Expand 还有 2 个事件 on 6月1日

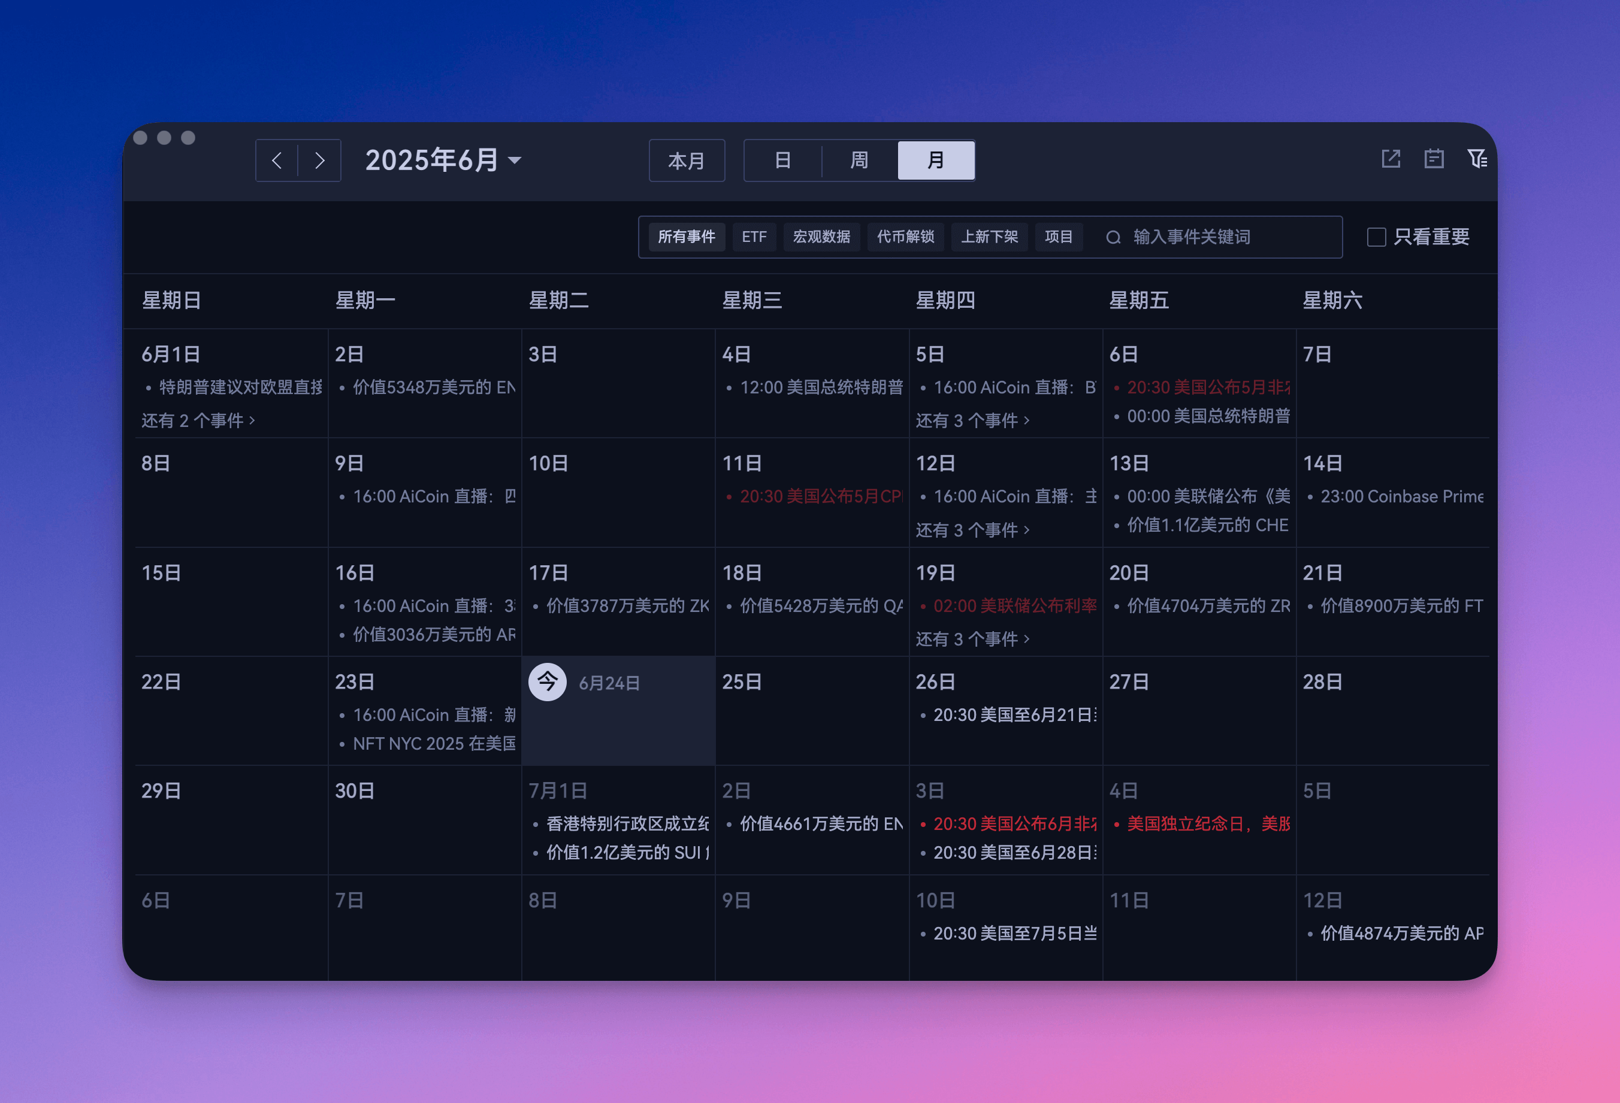[x=198, y=420]
